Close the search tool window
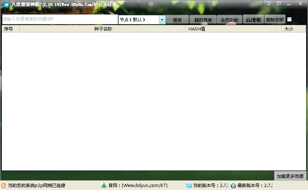 tap(300, 4)
